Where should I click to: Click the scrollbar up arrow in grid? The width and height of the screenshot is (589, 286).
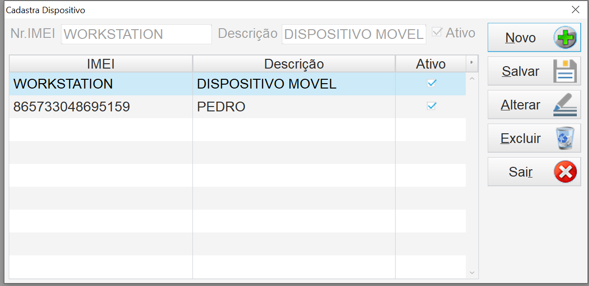[x=472, y=78]
